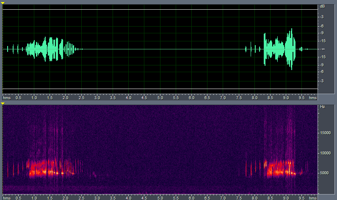The height and width of the screenshot is (200, 337).
Task: Click the 10000 Hz scale label
Action: point(325,153)
